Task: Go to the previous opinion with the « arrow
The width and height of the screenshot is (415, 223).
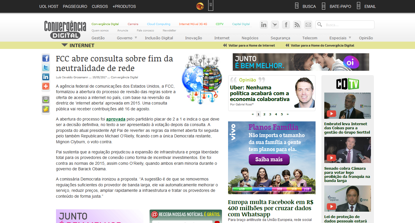Action: coord(253,114)
